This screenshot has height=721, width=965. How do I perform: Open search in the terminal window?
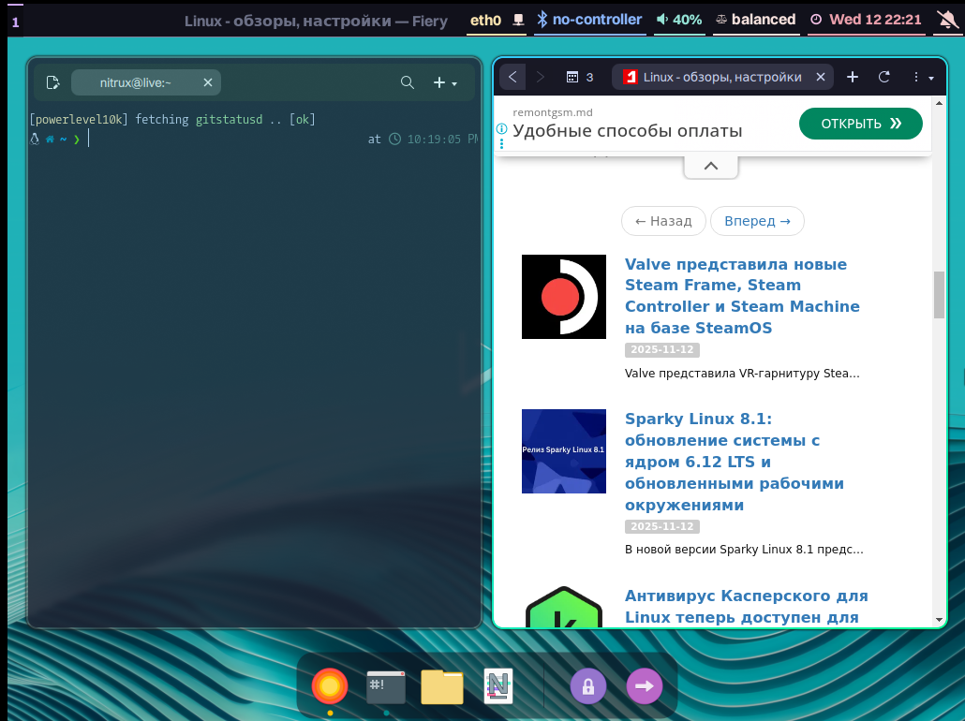click(408, 82)
